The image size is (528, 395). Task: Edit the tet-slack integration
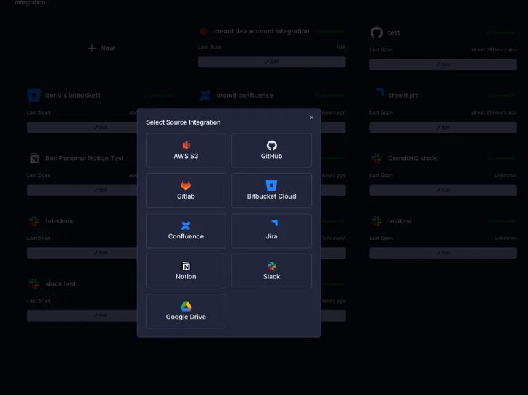coord(82,253)
